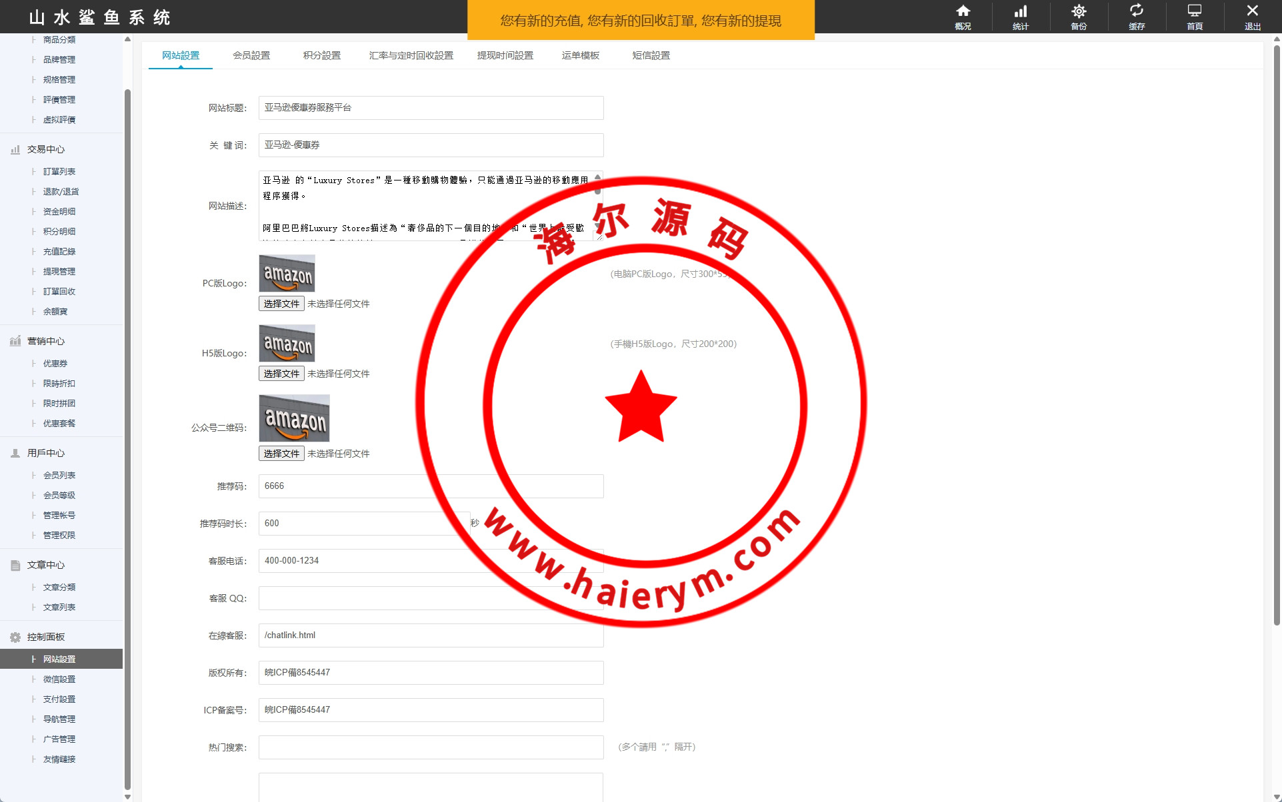Collapse the 营销中心 sidebar section
Image resolution: width=1282 pixels, height=802 pixels.
[x=45, y=342]
